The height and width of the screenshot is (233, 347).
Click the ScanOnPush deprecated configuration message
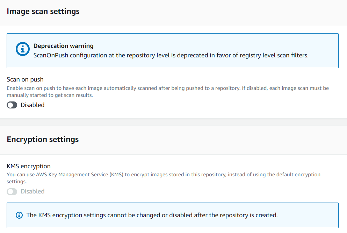[x=171, y=55]
